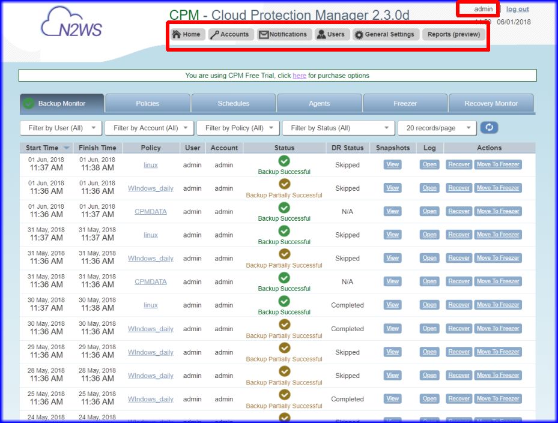Switch to the Freezer tab

click(405, 103)
